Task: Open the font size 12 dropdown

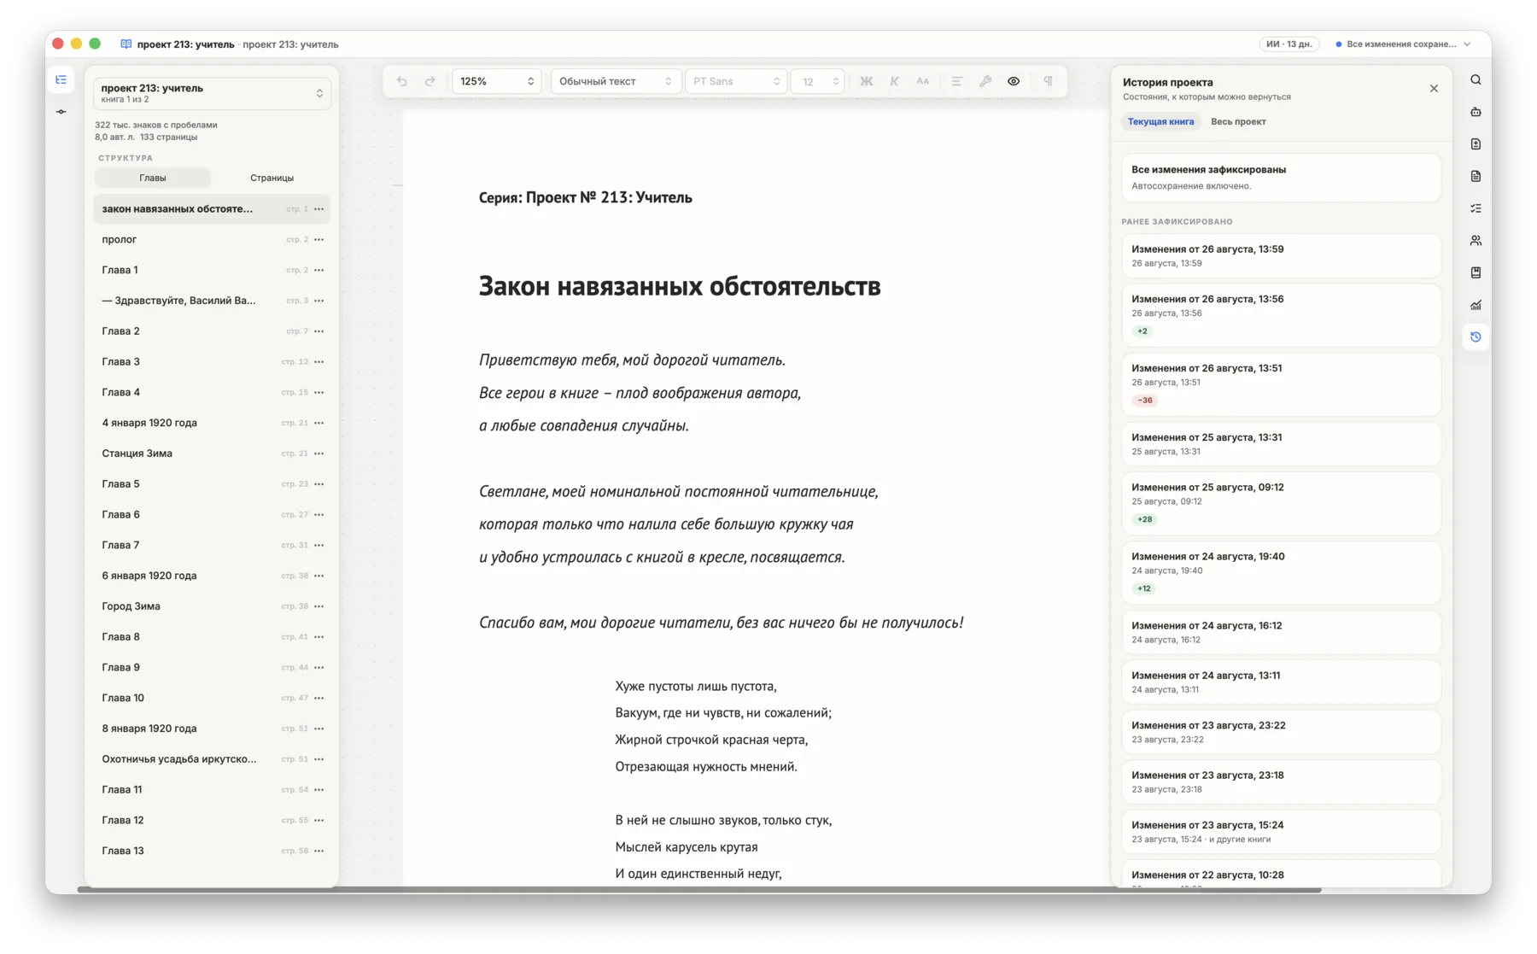Action: pyautogui.click(x=817, y=81)
